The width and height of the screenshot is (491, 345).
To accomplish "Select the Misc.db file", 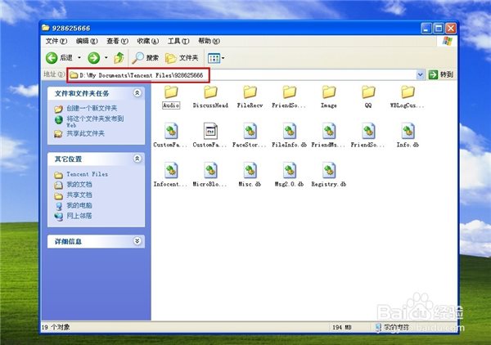I will 250,175.
